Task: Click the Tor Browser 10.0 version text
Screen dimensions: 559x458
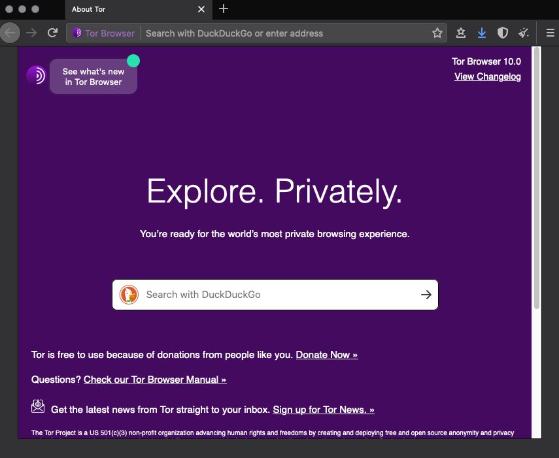Action: pos(486,61)
